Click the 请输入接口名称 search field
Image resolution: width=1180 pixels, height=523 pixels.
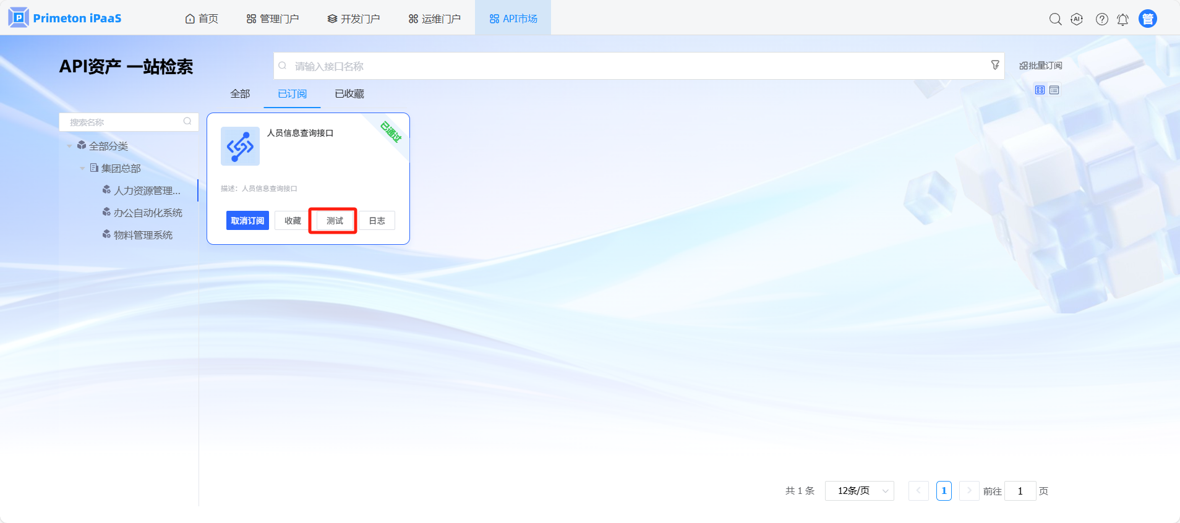[631, 66]
